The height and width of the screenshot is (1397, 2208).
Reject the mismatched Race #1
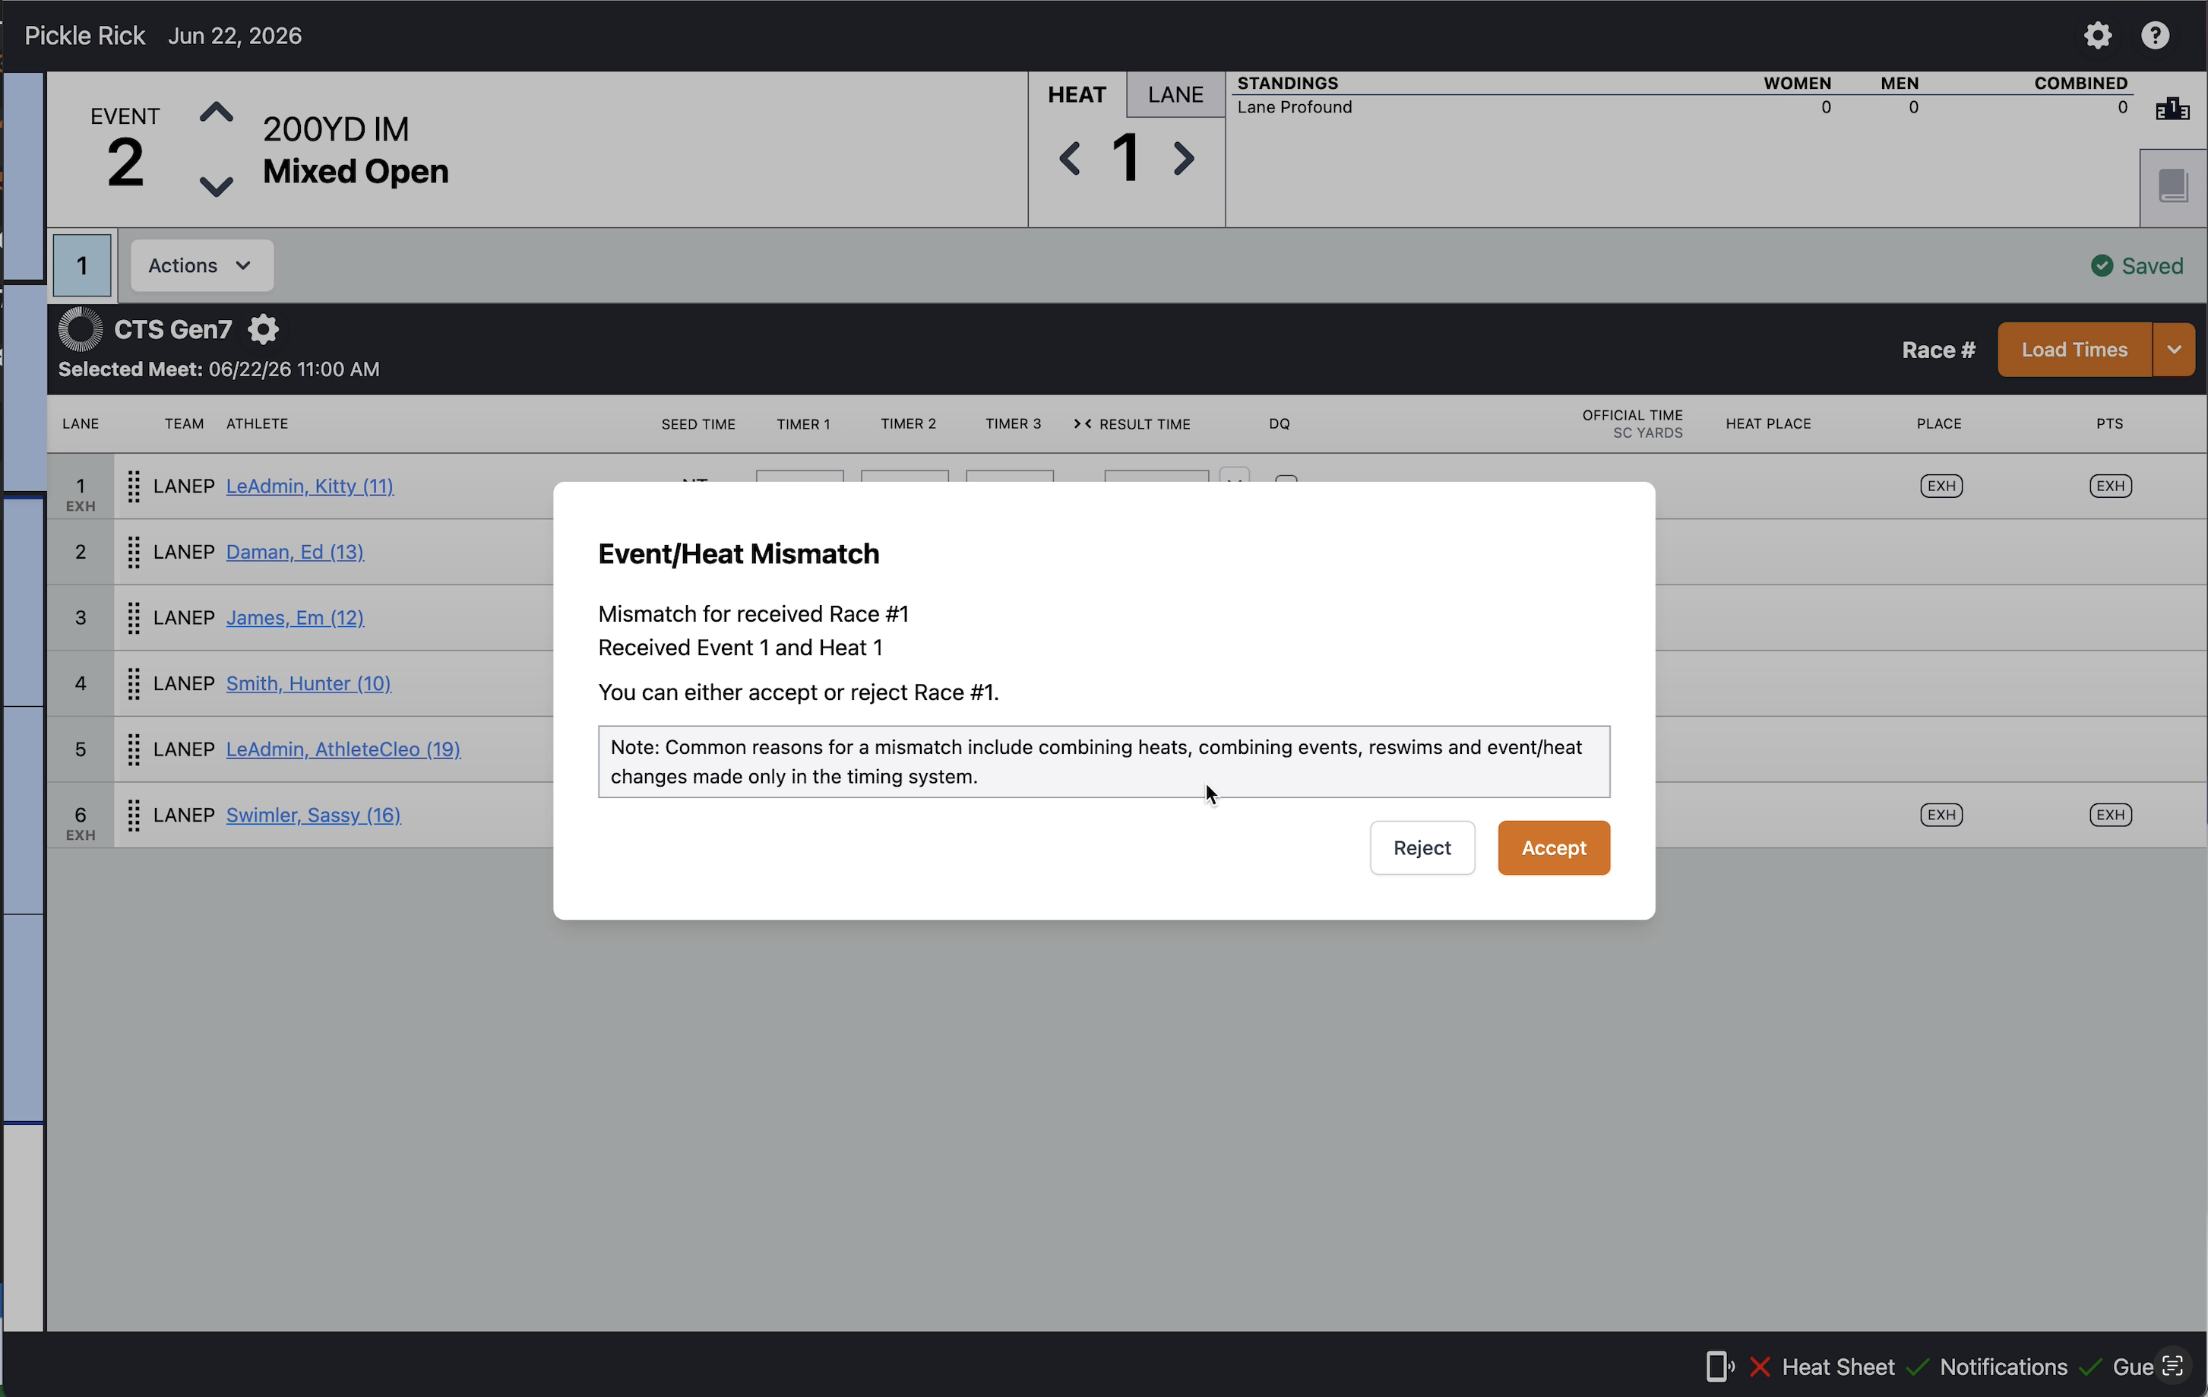click(1422, 847)
